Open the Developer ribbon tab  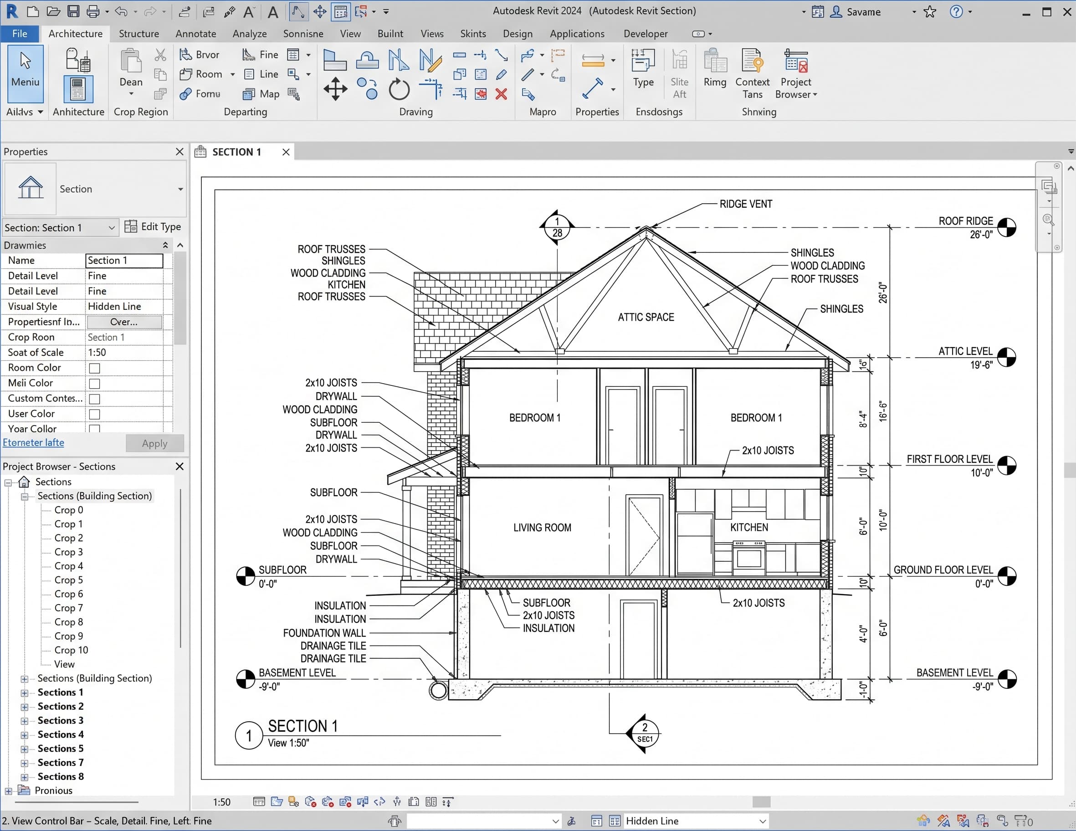click(646, 34)
